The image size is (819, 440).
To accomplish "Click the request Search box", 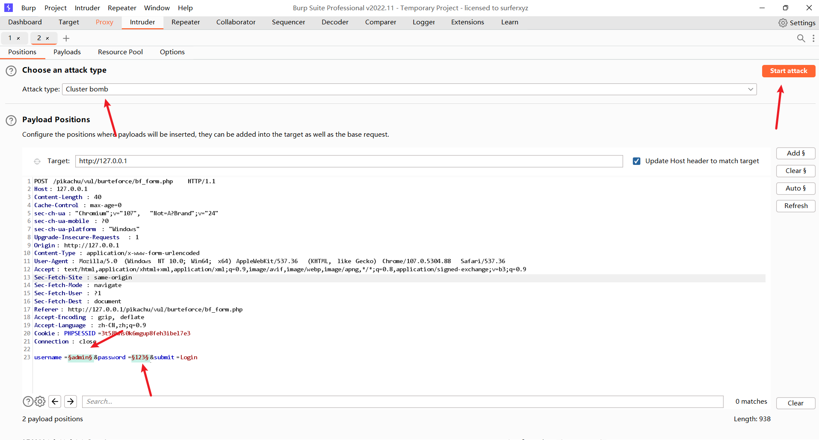I will click(x=402, y=402).
